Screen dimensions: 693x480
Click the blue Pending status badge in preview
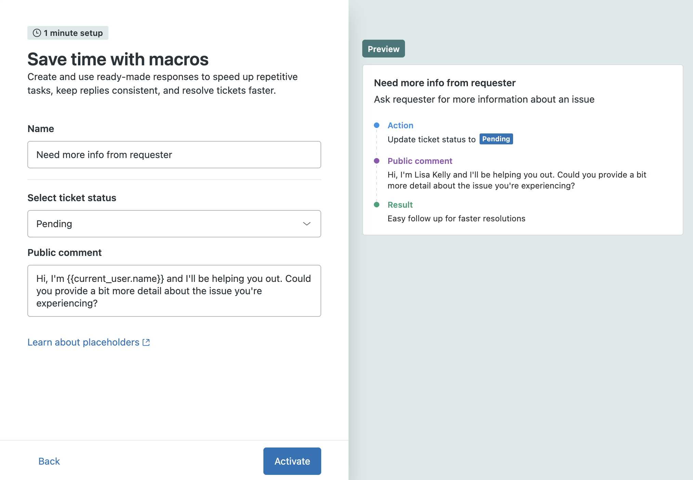coord(496,139)
